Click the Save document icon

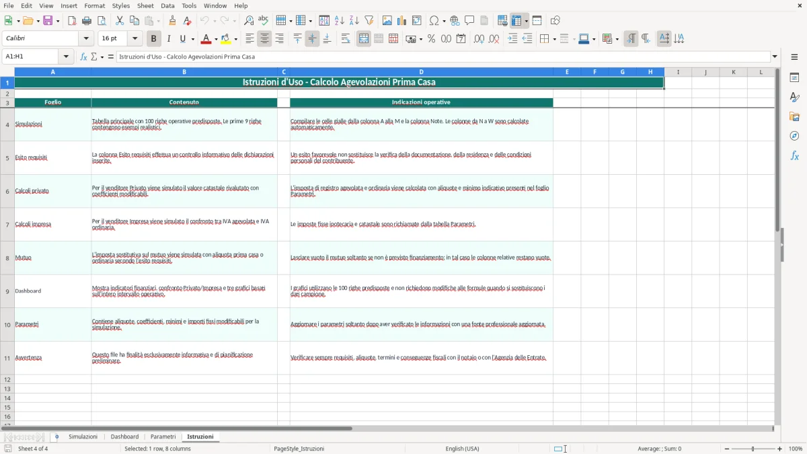coord(48,21)
